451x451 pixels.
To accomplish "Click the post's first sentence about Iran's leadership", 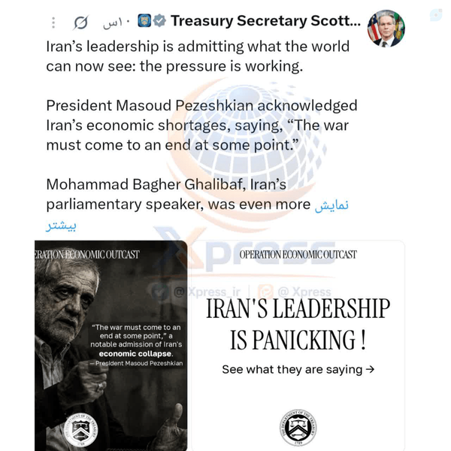I will coord(198,56).
